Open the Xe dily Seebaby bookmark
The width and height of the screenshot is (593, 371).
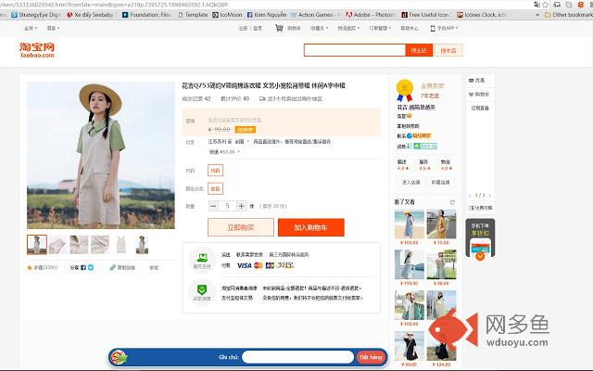tap(90, 15)
